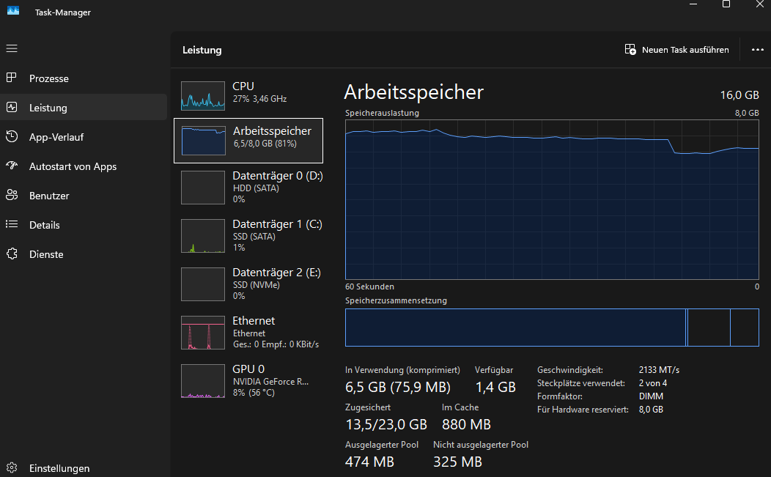Open the Dienste page
771x477 pixels.
click(x=84, y=254)
